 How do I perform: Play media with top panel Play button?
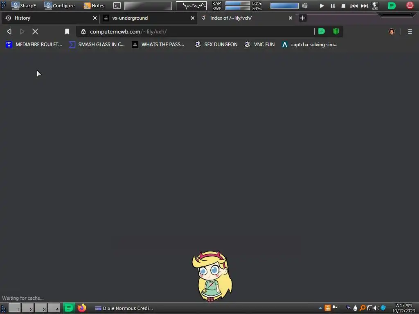pos(322,6)
